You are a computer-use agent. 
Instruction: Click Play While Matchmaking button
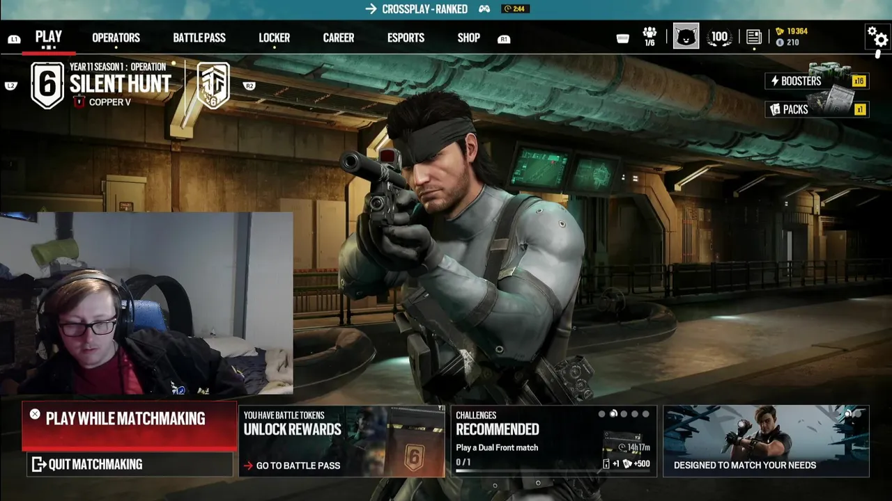(130, 427)
